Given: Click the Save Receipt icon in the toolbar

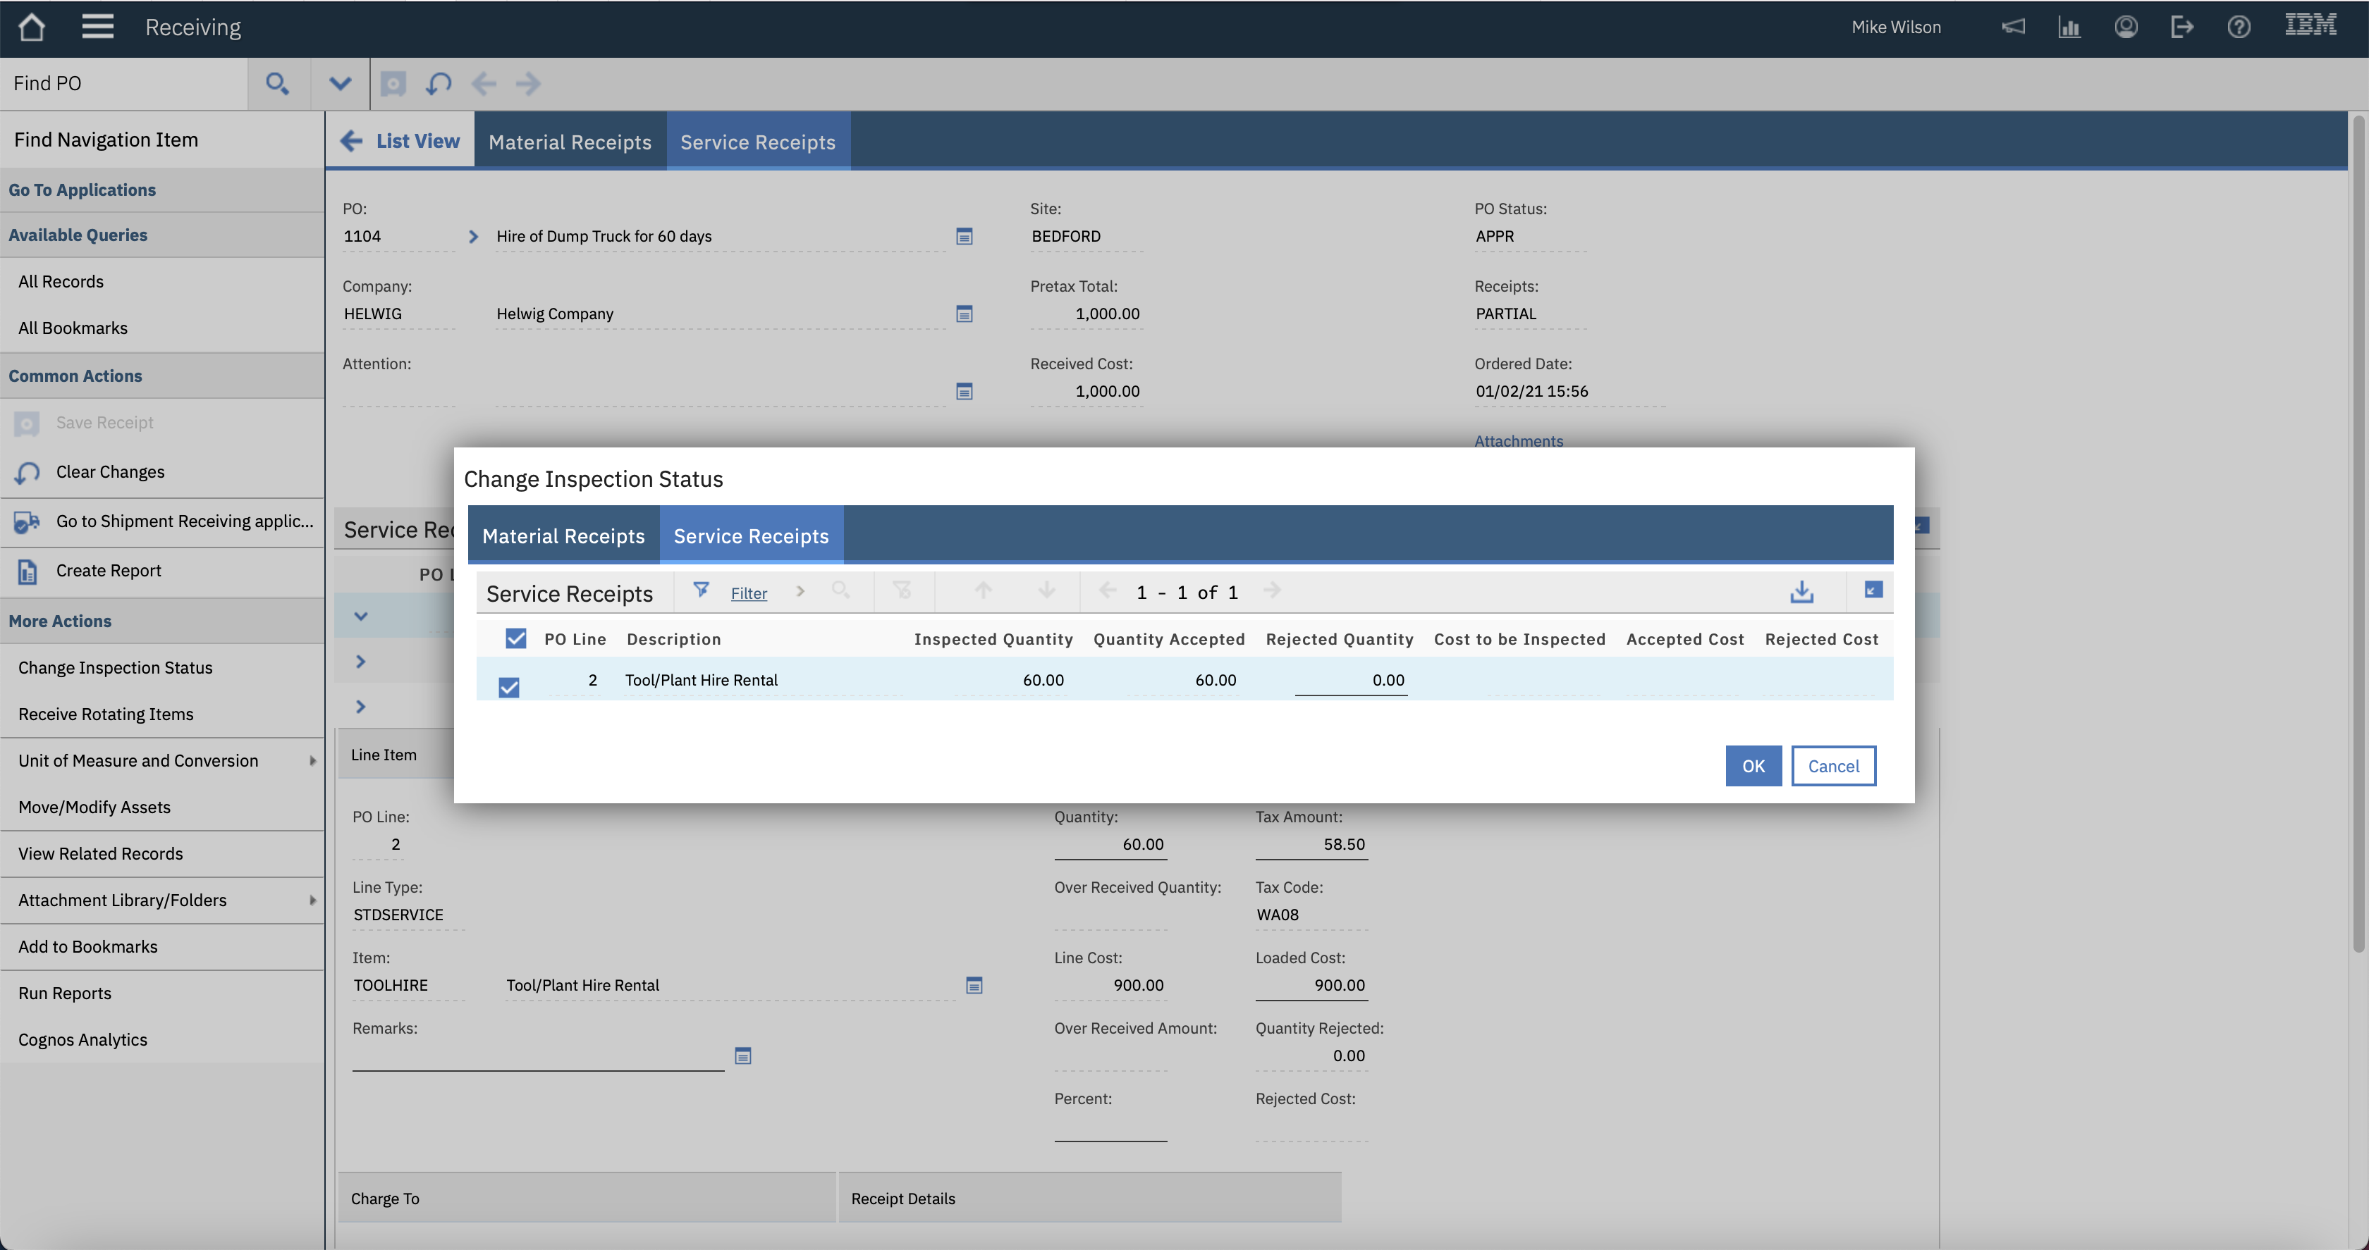Looking at the screenshot, I should click(x=393, y=84).
